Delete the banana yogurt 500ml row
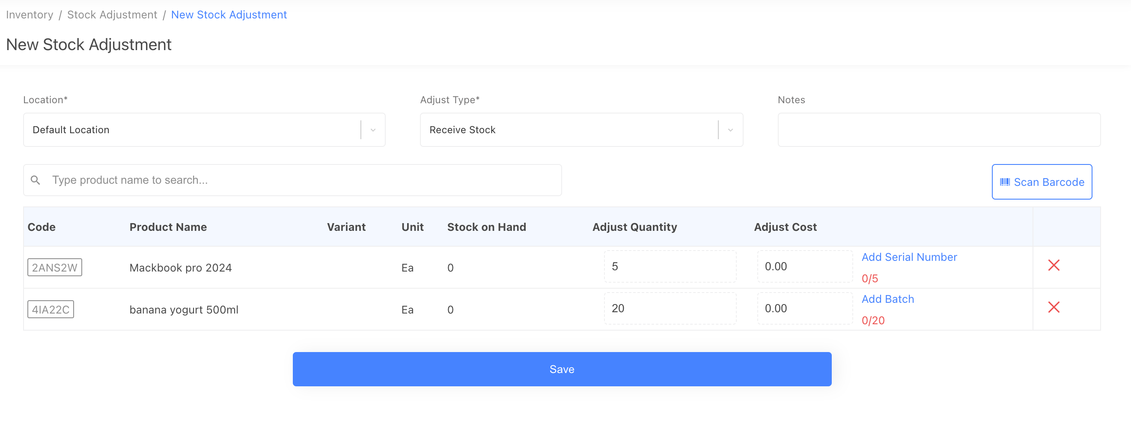The height and width of the screenshot is (430, 1131). coord(1053,307)
